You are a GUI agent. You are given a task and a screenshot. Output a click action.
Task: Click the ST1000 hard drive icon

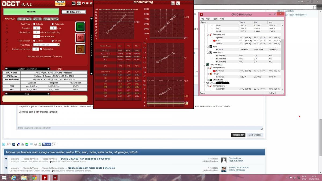[207, 83]
